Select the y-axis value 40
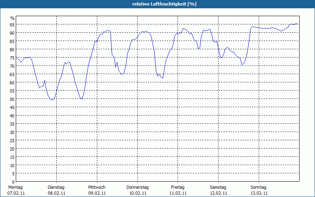Image resolution: width=315 pixels, height=197 pixels. coord(12,115)
